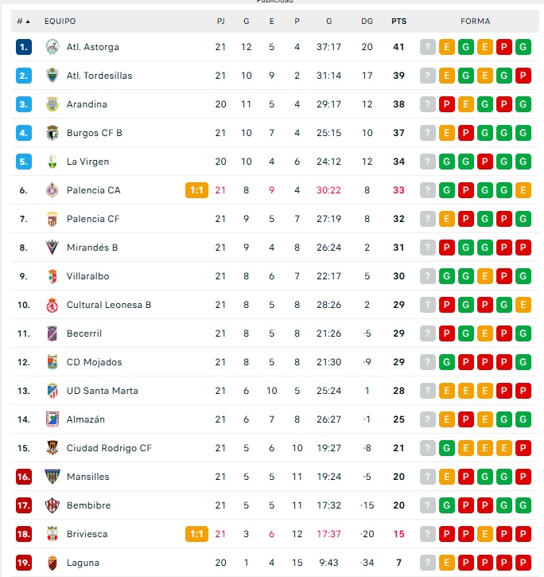Click Palencia CA live score 1:1 badge
The image size is (544, 577).
point(196,190)
